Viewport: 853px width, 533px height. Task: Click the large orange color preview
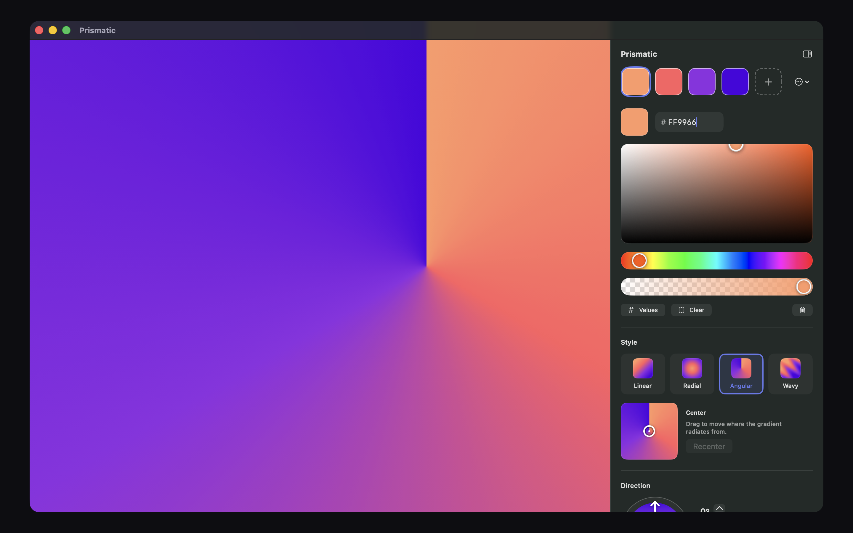634,122
